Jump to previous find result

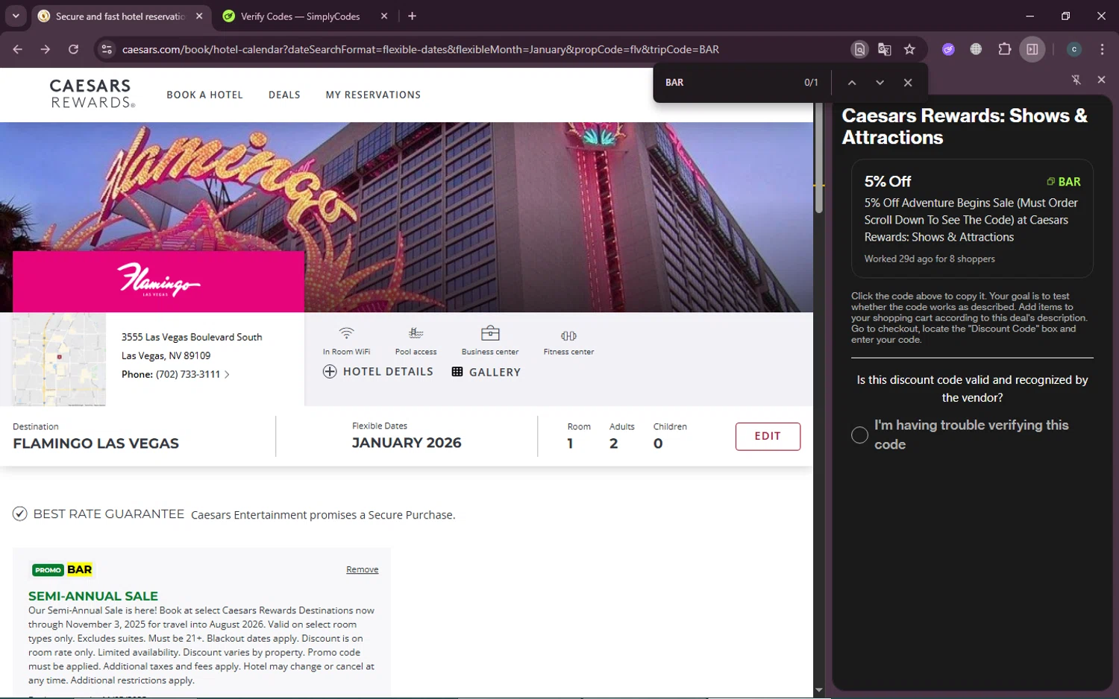(852, 83)
